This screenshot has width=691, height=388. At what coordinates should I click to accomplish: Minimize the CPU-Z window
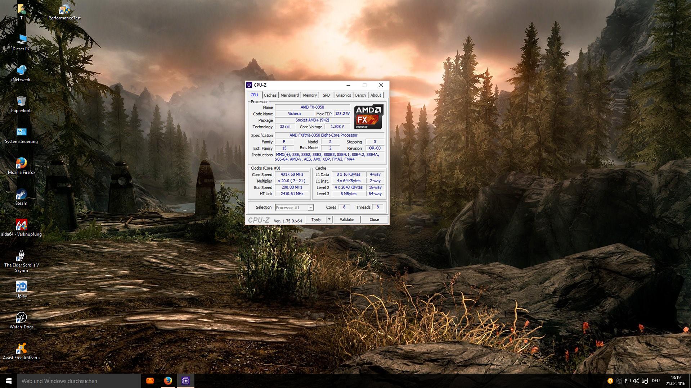348,85
